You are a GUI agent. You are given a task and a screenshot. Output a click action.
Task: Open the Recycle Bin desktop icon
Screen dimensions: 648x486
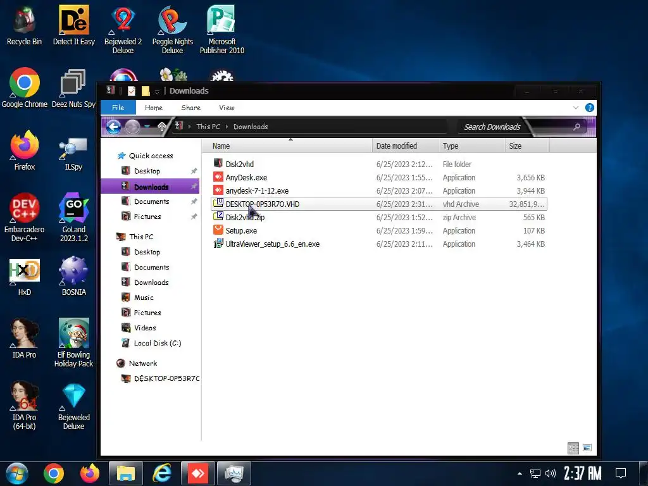pyautogui.click(x=24, y=25)
